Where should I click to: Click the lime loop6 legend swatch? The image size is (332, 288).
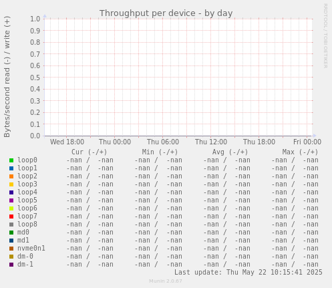pyautogui.click(x=11, y=208)
